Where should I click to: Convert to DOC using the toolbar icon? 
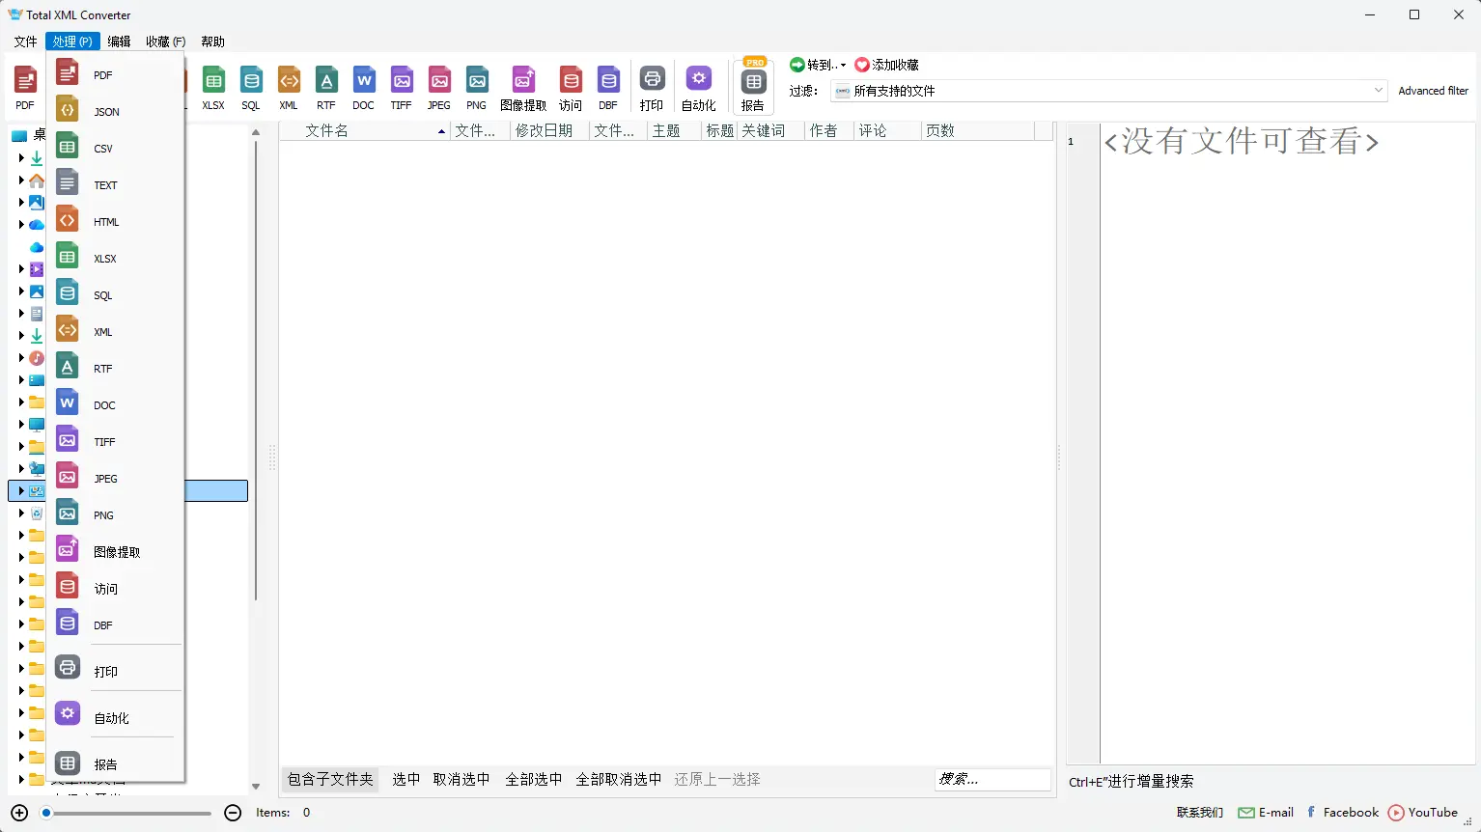click(364, 89)
